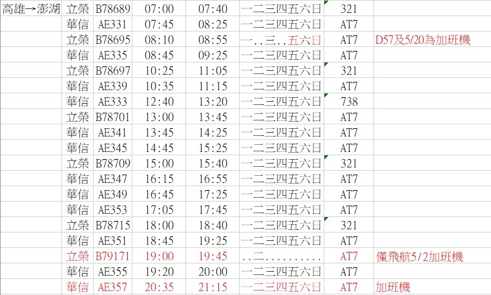Viewport: 491px width, 295px height.
Task: Select arrival time 07:40
Action: [x=213, y=9]
